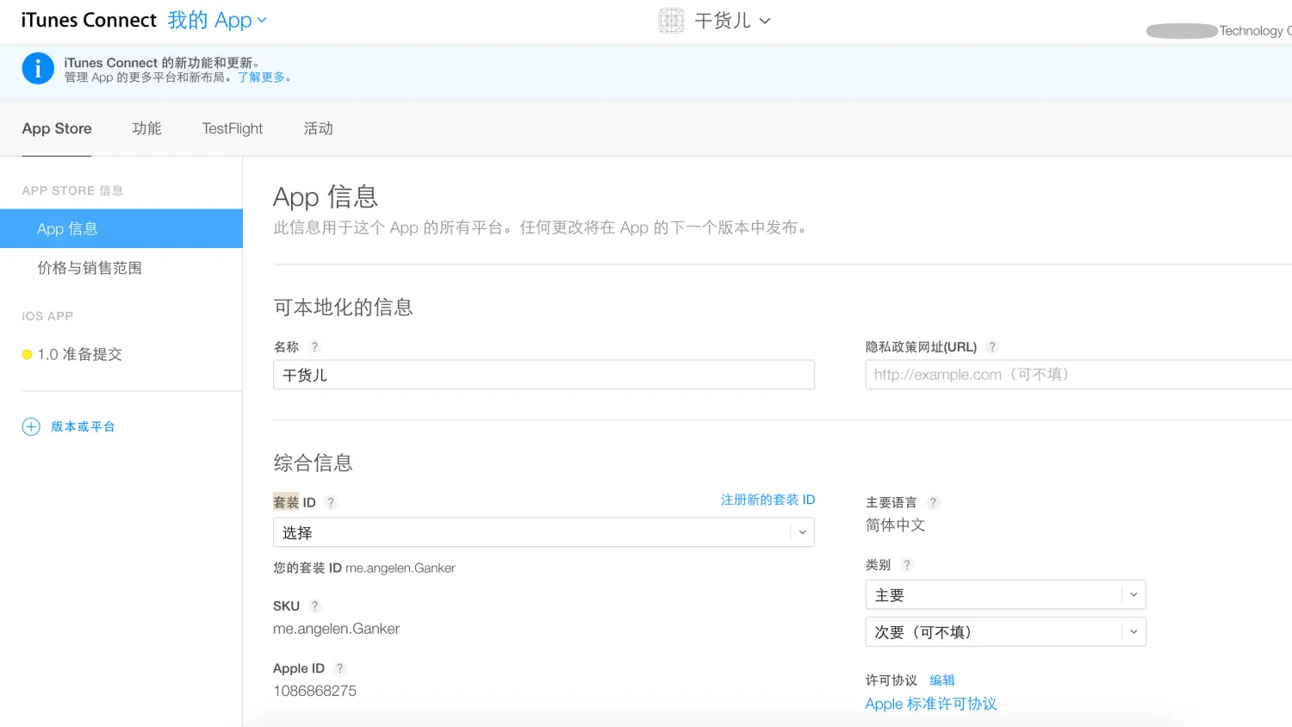The height and width of the screenshot is (727, 1292).
Task: Open the 我的 App dropdown menu
Action: pos(217,20)
